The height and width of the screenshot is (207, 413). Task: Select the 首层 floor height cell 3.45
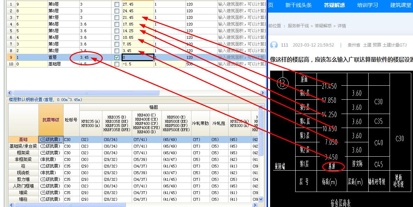pyautogui.click(x=95, y=57)
